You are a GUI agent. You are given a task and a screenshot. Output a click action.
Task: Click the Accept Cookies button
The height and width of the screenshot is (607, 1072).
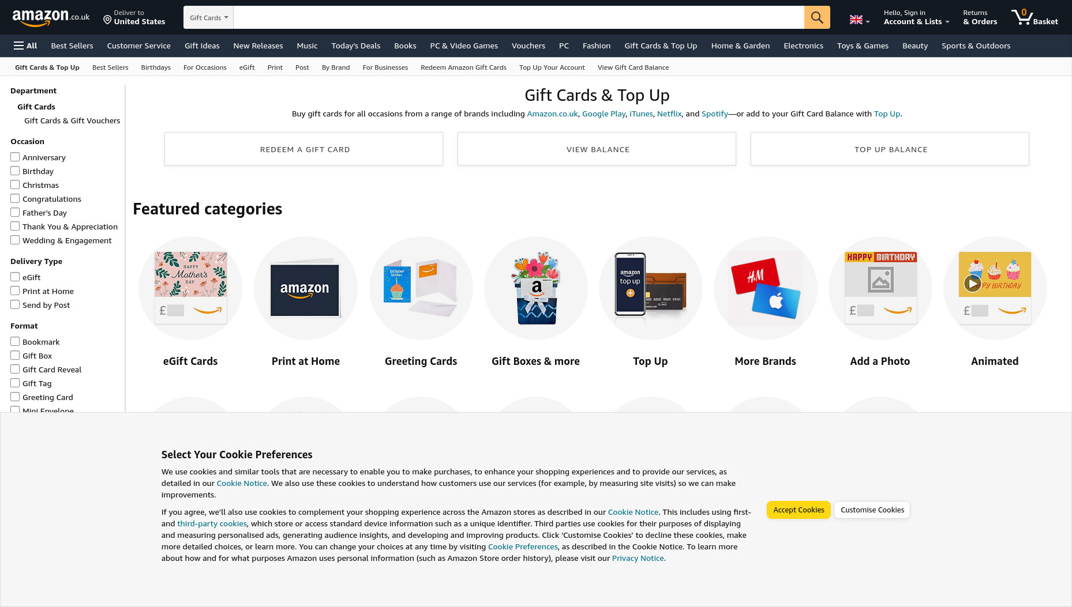pos(799,510)
